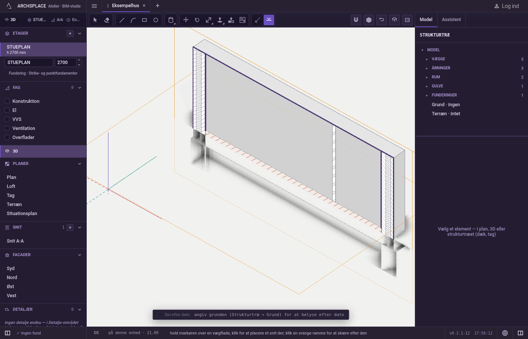Toggle the left sidebar panel icon
This screenshot has width=528, height=339.
click(8, 333)
